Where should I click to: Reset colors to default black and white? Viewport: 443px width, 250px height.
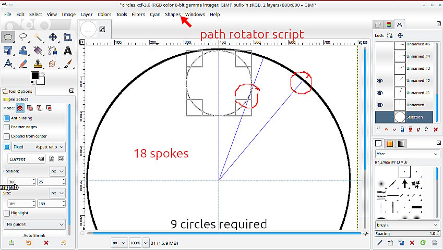(x=33, y=82)
